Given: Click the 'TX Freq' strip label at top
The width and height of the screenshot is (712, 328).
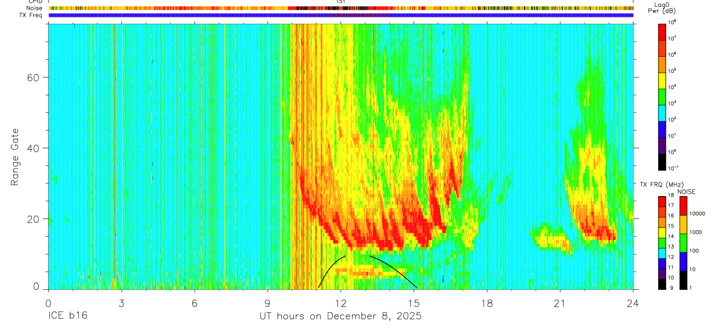Looking at the screenshot, I should pos(31,15).
